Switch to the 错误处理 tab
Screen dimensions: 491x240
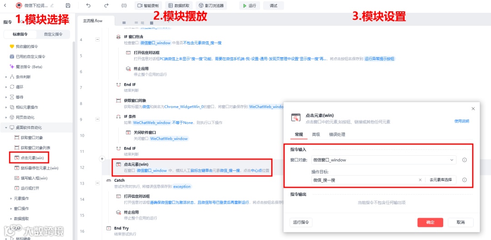click(x=337, y=135)
